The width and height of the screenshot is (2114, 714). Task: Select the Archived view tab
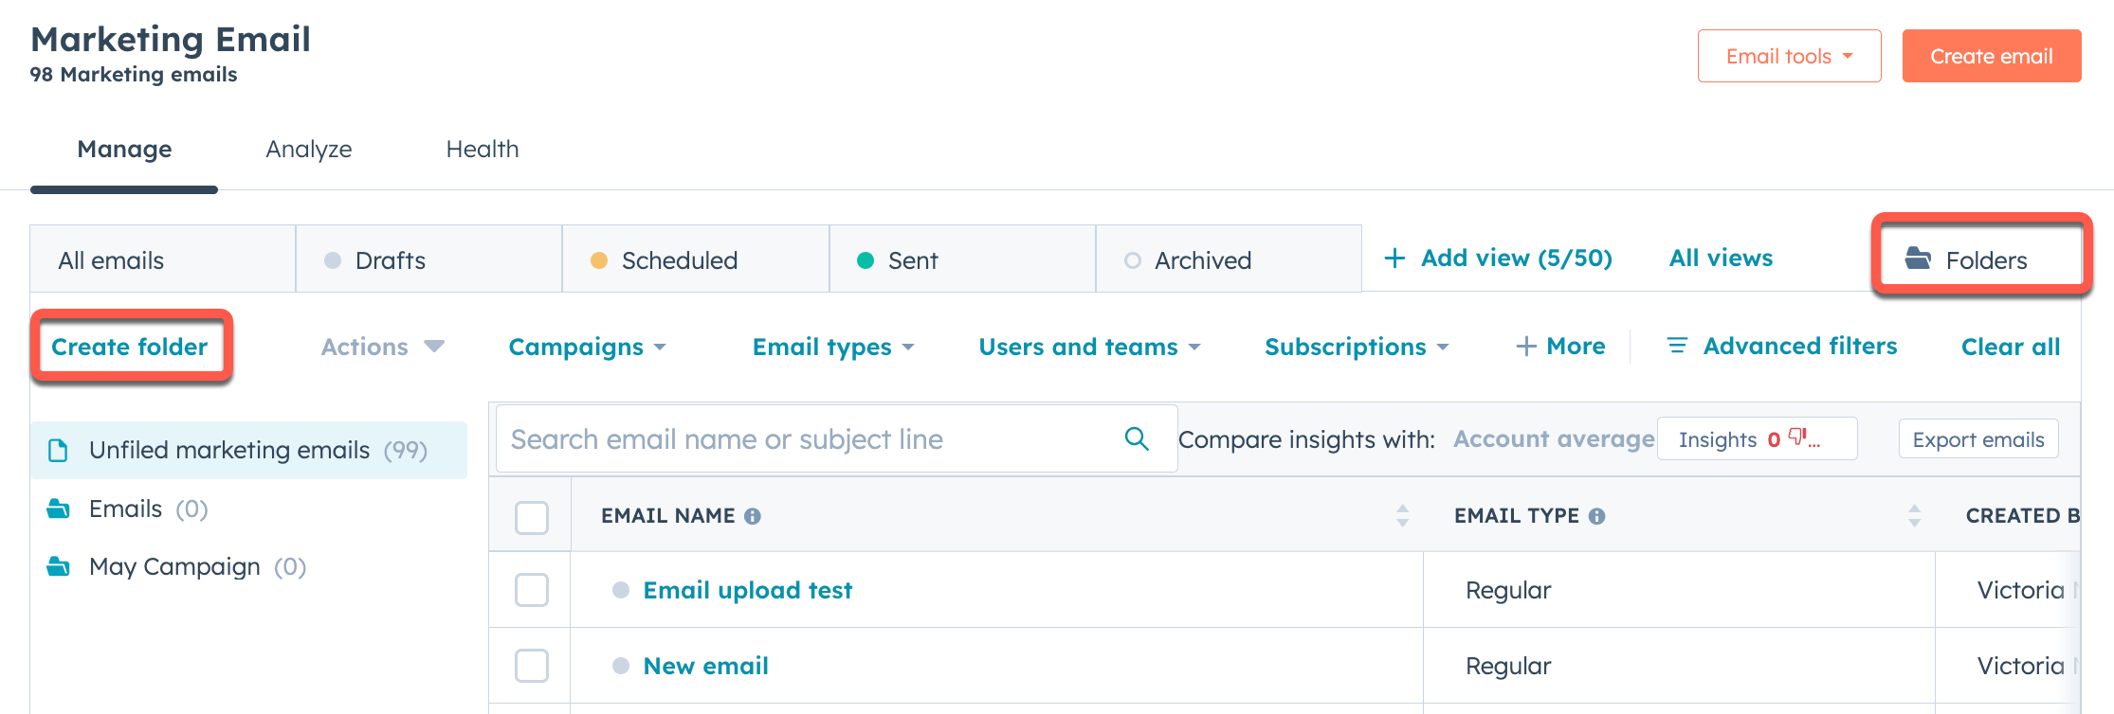(1230, 259)
